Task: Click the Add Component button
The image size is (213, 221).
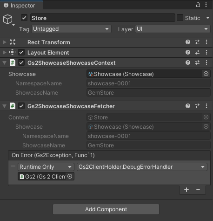Action: pos(106,209)
